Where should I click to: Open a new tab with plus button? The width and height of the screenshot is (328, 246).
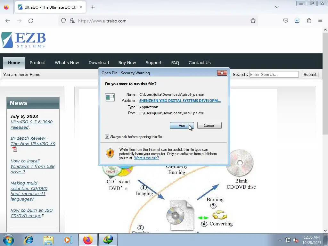pyautogui.click(x=93, y=7)
